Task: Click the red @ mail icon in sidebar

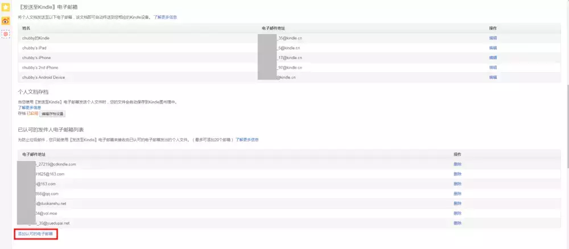Action: point(6,34)
